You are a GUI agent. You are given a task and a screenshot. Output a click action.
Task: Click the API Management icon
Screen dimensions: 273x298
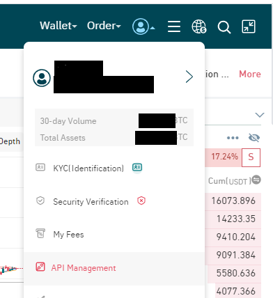click(x=40, y=267)
